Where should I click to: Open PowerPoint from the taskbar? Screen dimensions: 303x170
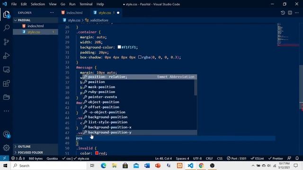point(158,166)
